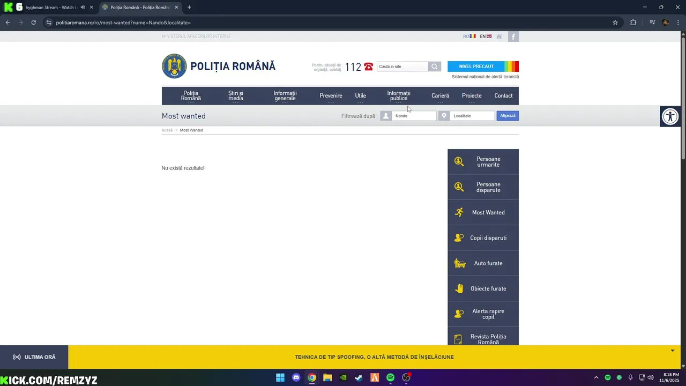Open Discord from the taskbar

[296, 377]
